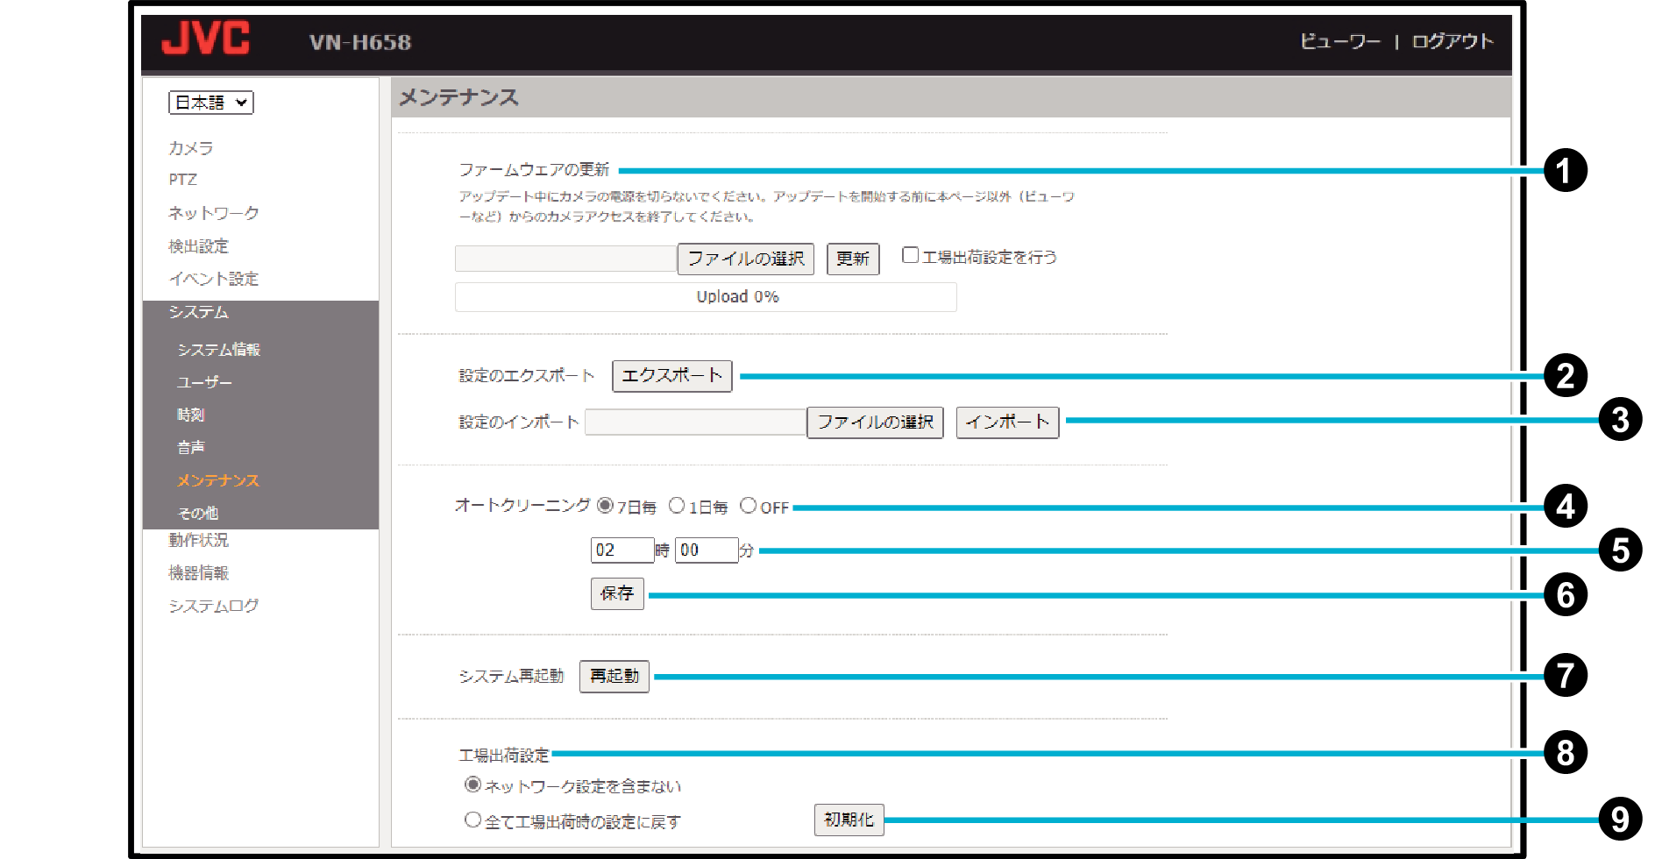This screenshot has width=1655, height=859.
Task: Click the 工場出荷設定 section label
Action: pos(504,755)
